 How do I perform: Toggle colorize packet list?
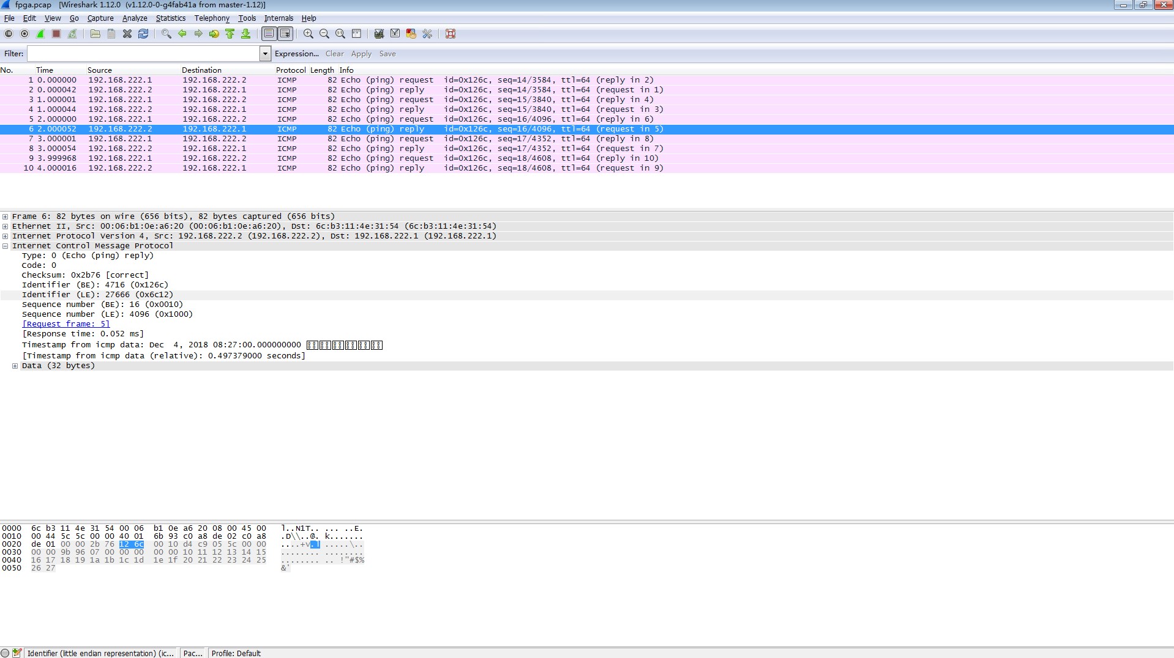pos(269,34)
